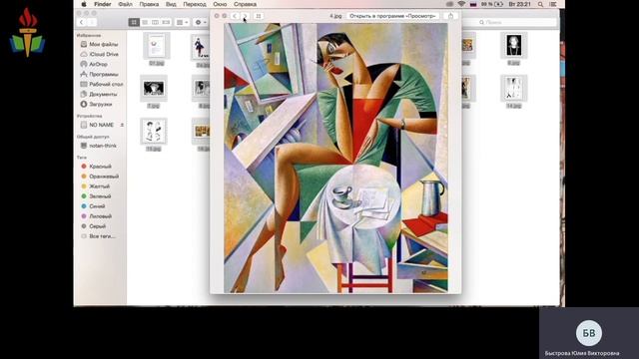Screen dimensions: 639x359
Task: Select the Желтый tag
Action: pyautogui.click(x=96, y=186)
